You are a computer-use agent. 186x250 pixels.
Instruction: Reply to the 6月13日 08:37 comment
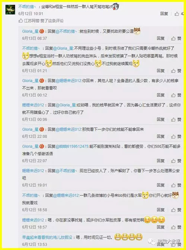tap(161, 38)
